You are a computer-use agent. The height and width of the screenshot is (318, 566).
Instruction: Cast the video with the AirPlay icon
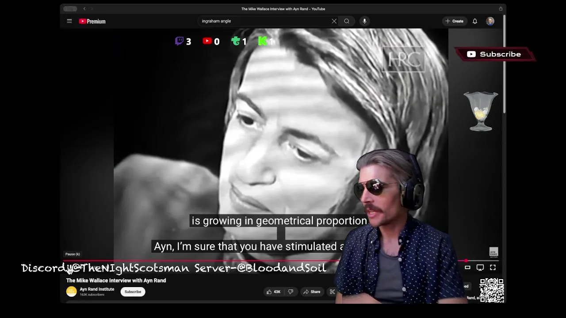pos(480,268)
